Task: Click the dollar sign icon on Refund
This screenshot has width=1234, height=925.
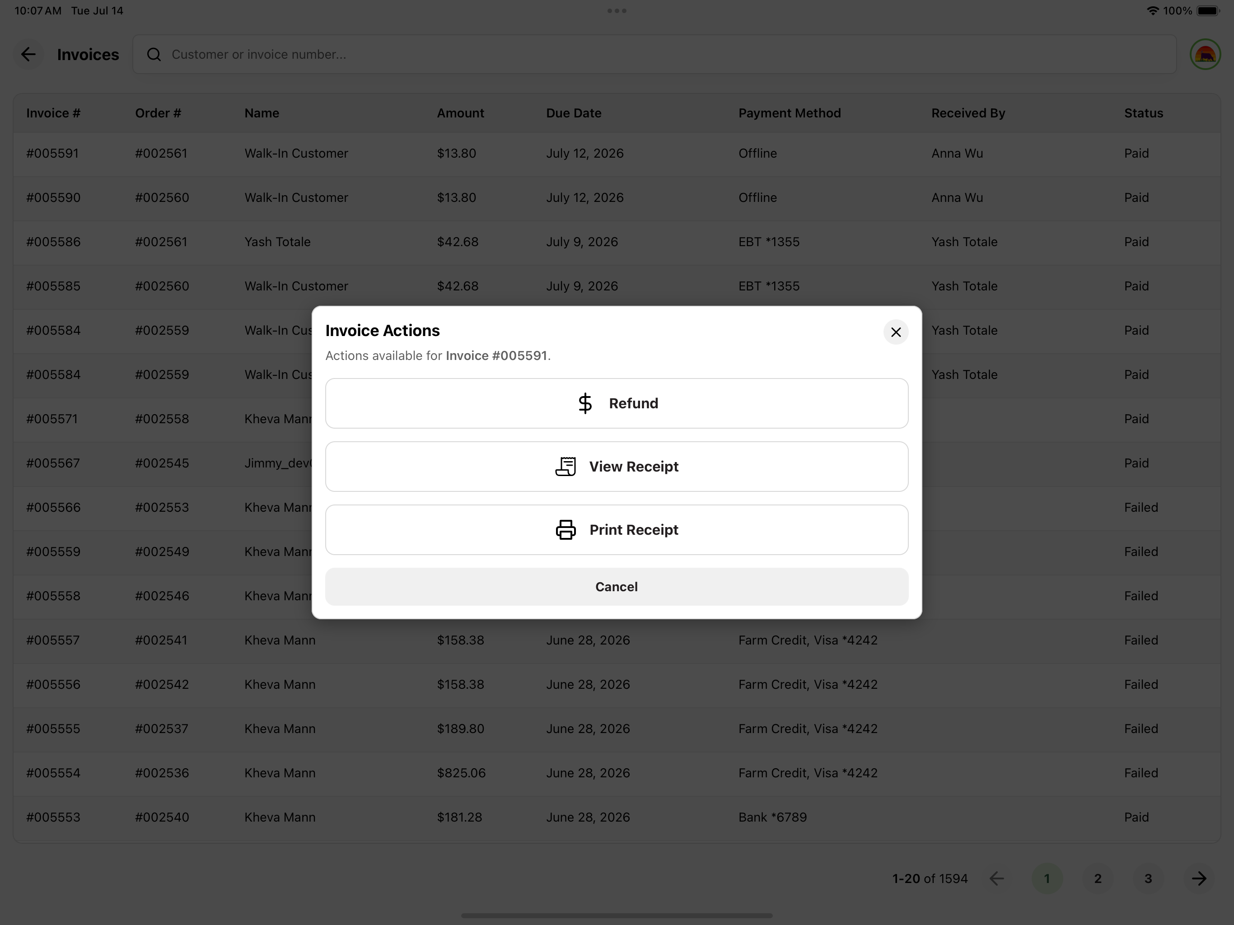Action: tap(584, 403)
